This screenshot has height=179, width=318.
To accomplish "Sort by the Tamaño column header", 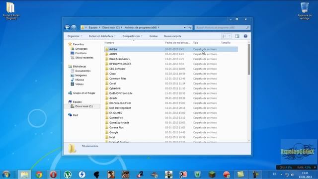I will pos(226,43).
